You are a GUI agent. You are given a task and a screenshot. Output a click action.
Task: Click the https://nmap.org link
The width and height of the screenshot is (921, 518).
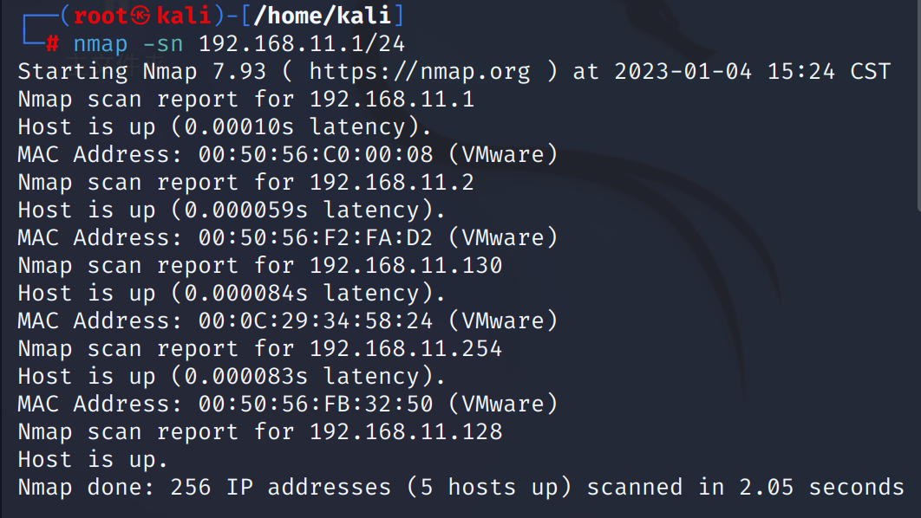point(420,72)
